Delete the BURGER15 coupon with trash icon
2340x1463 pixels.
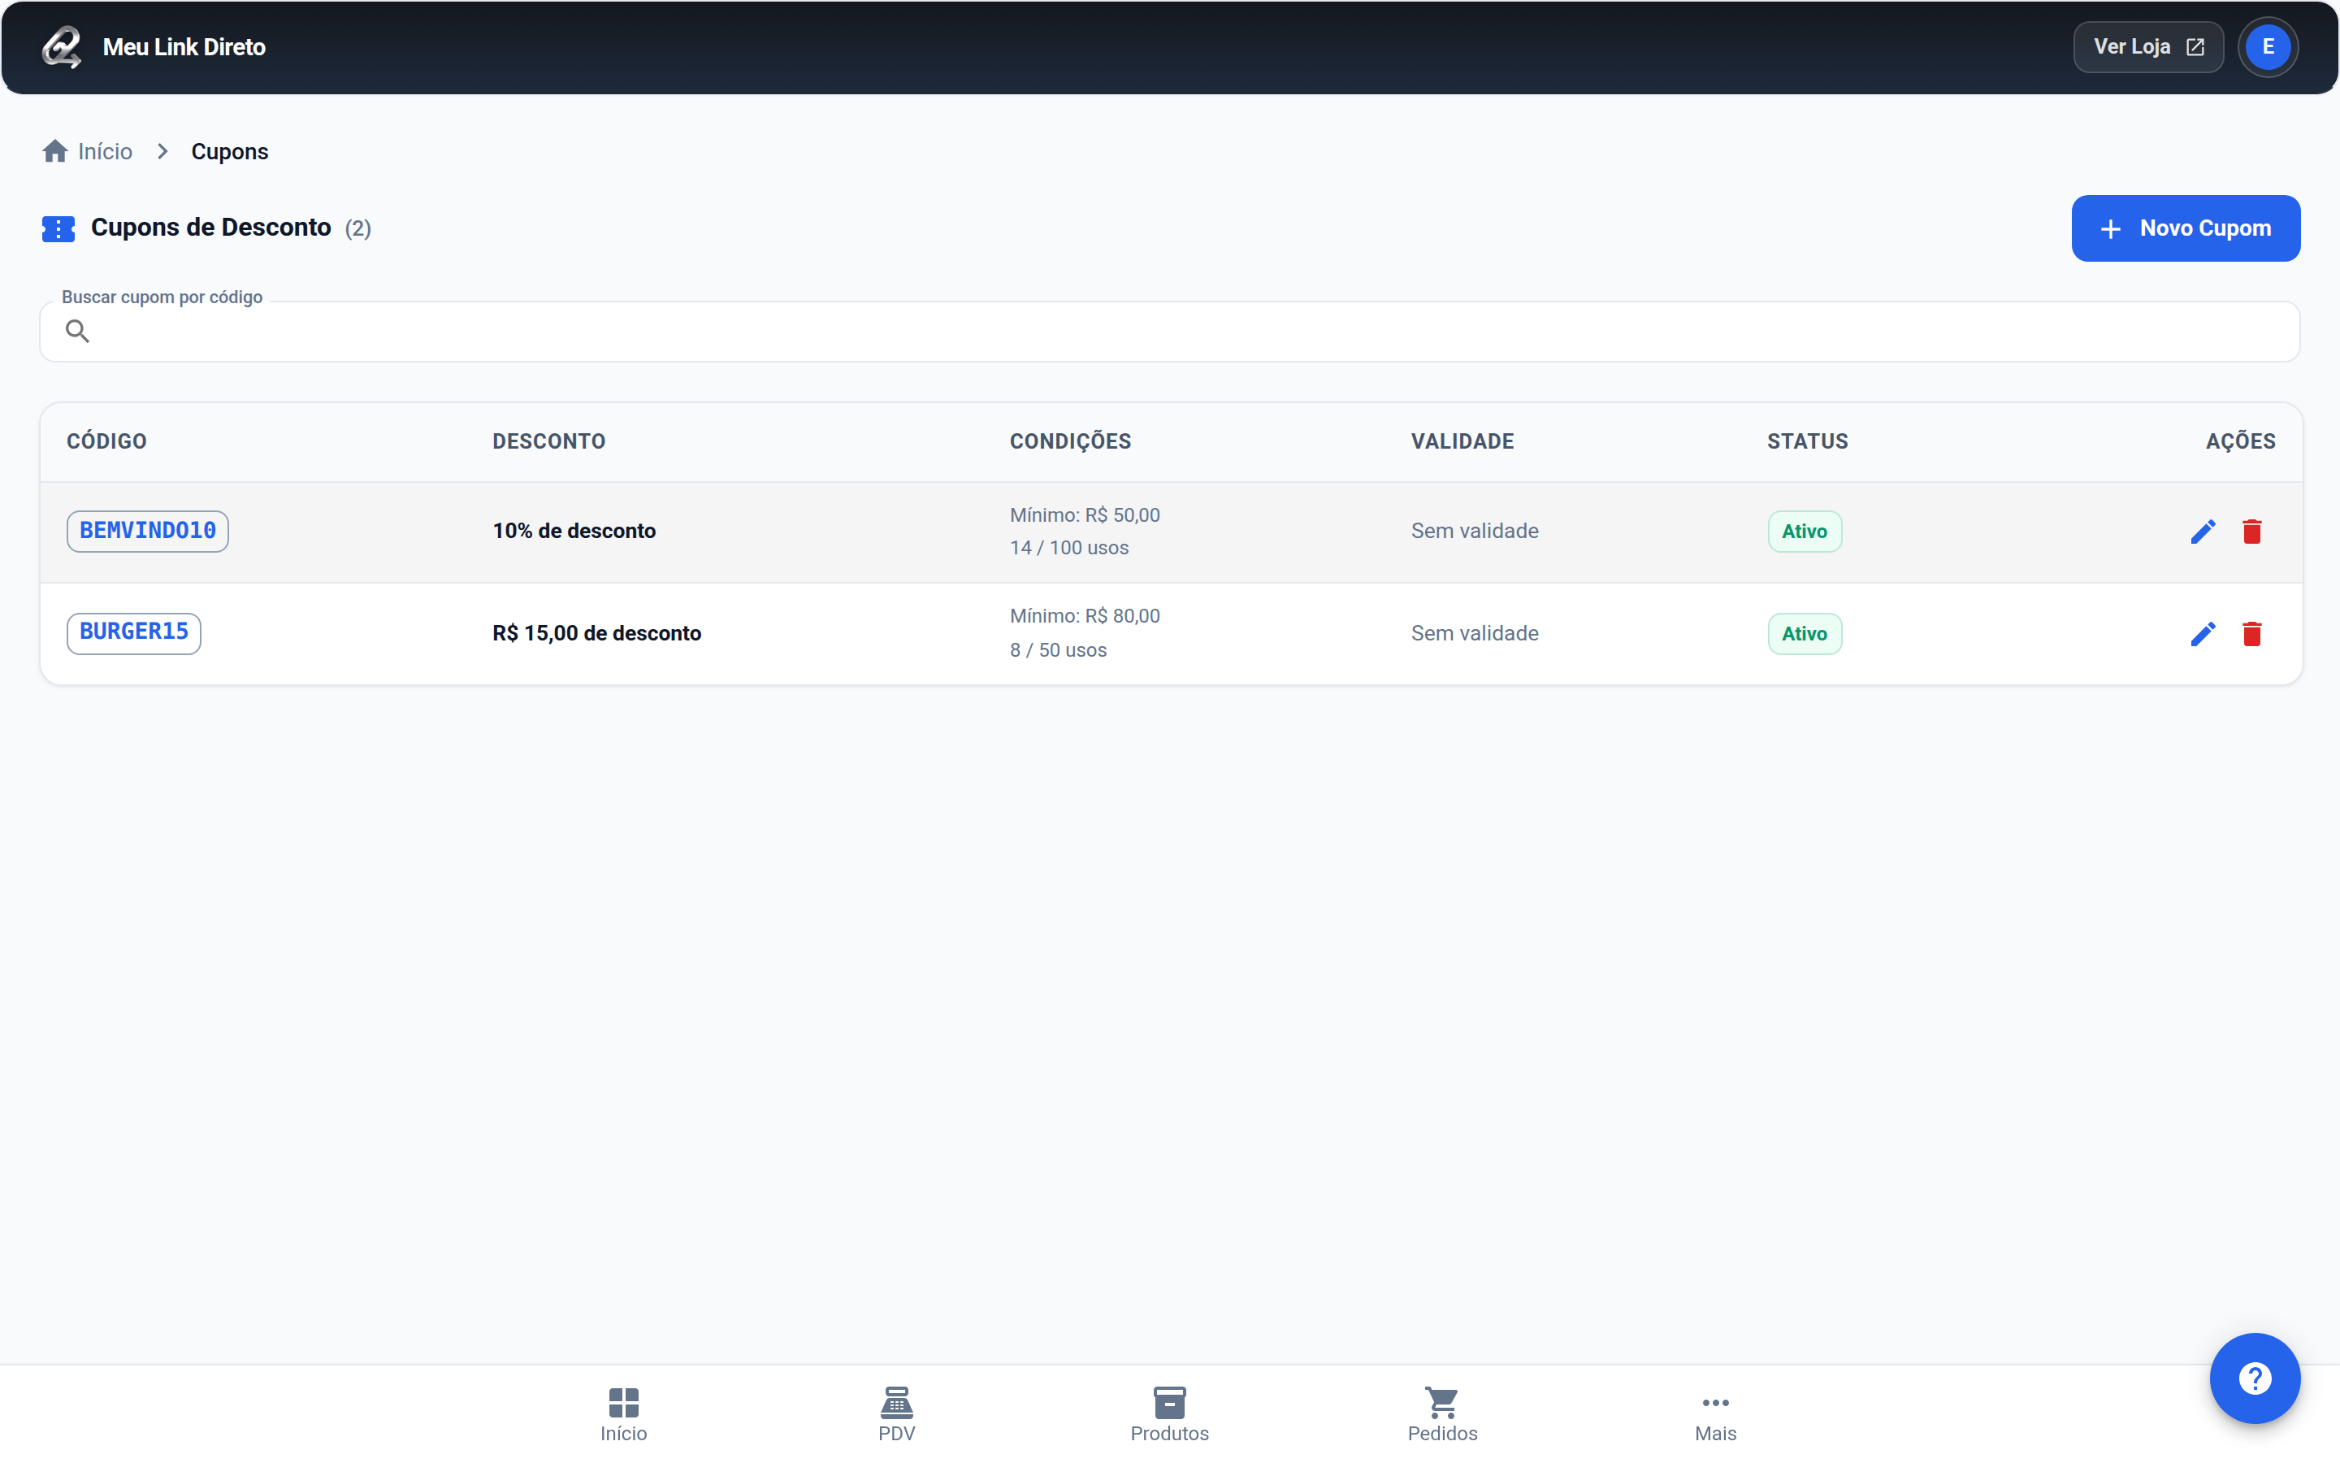point(2252,634)
